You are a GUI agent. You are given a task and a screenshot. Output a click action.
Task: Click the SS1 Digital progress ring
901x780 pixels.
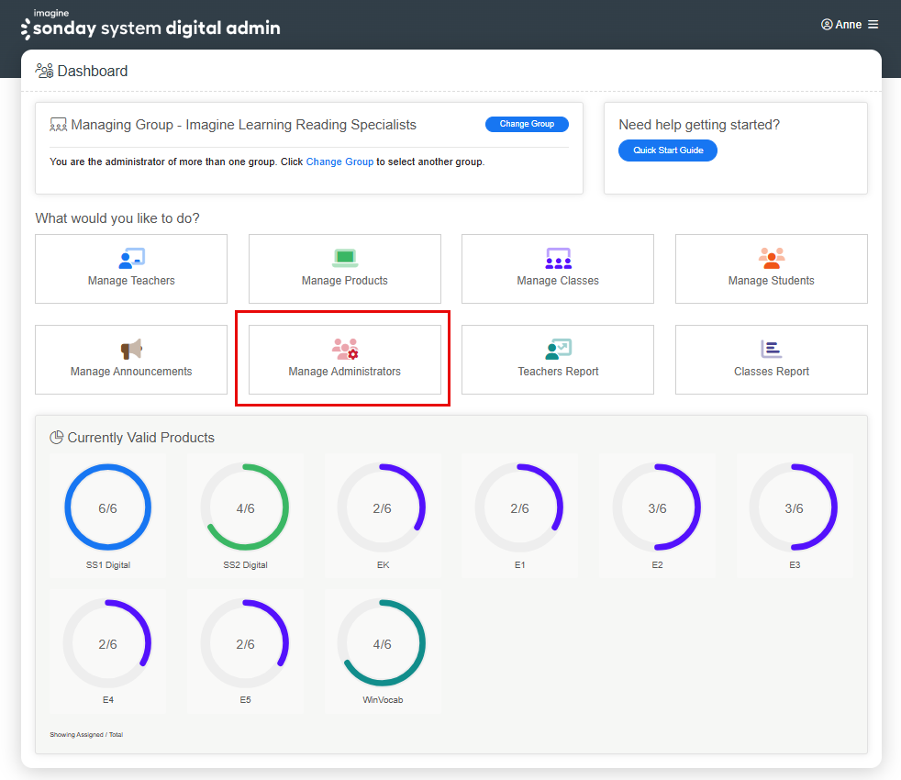pos(108,506)
